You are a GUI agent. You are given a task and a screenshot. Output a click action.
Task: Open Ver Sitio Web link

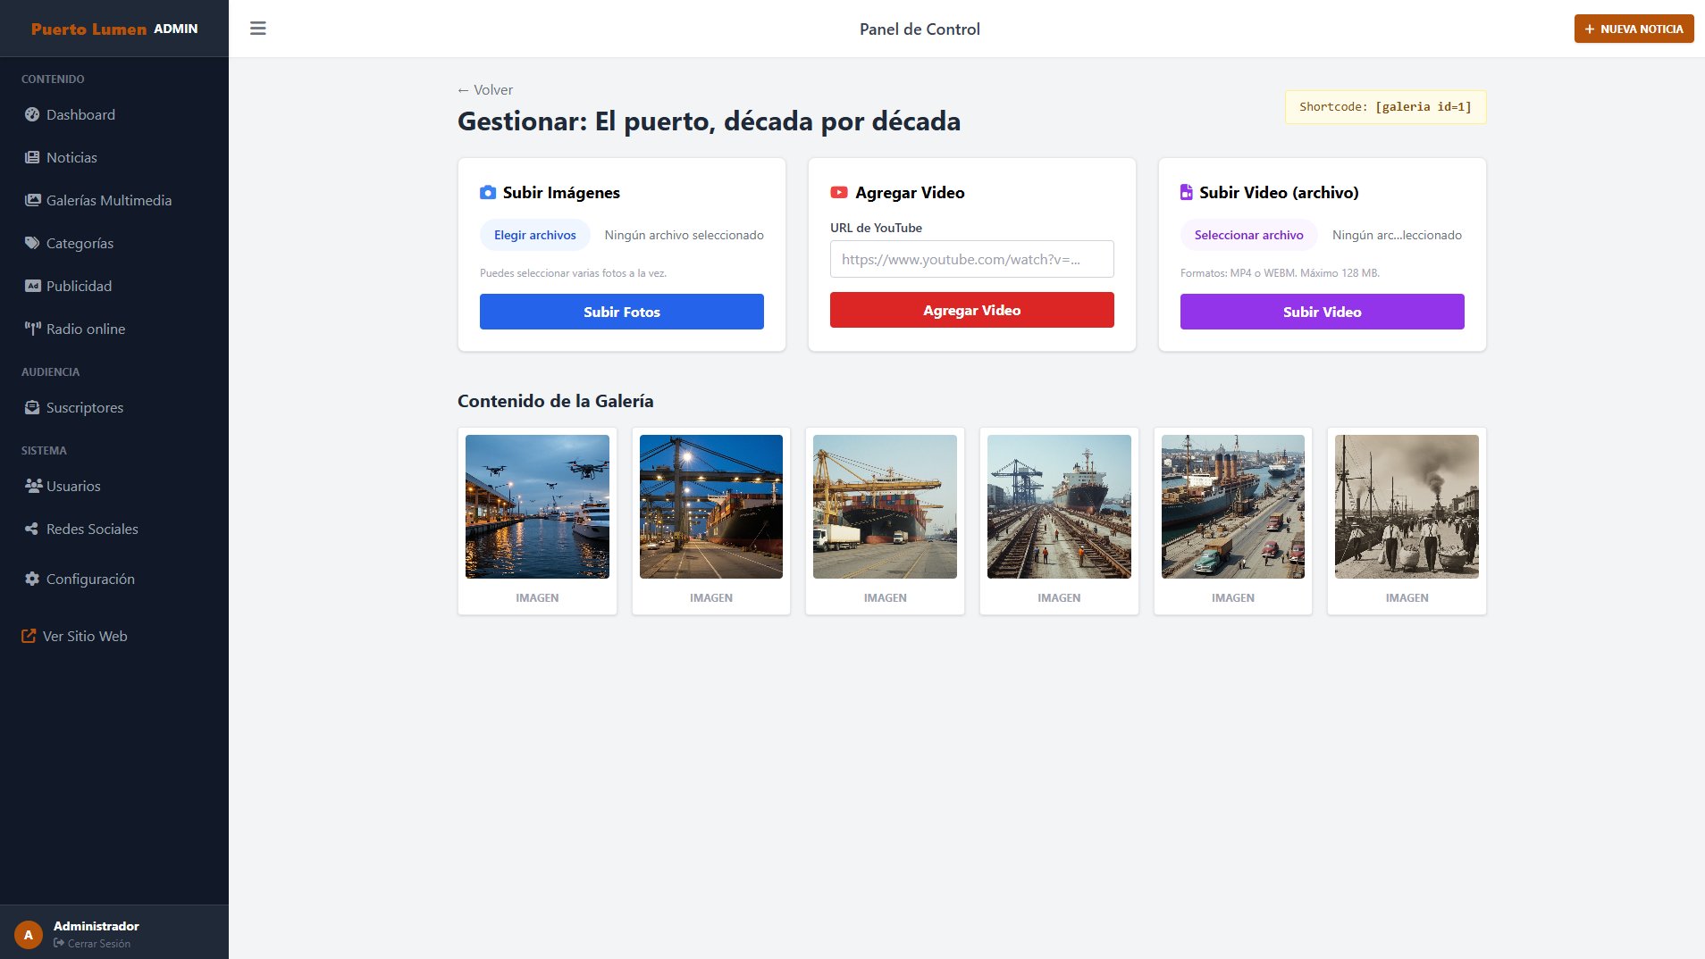(x=75, y=636)
